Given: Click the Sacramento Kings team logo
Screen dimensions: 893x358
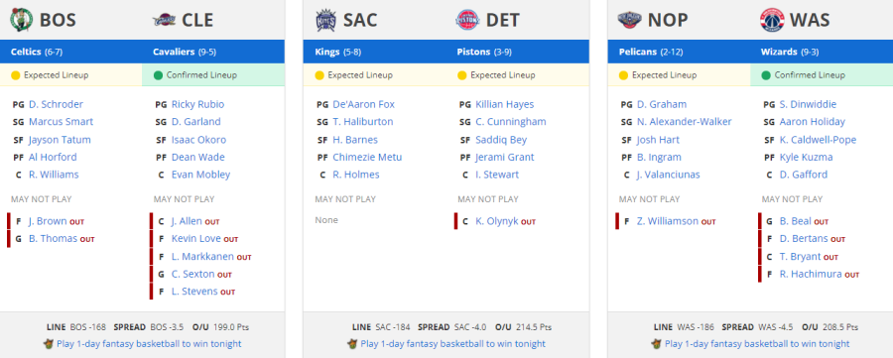Looking at the screenshot, I should [325, 20].
